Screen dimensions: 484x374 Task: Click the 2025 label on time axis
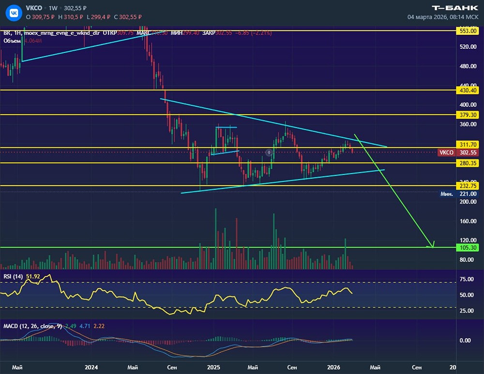tap(213, 368)
